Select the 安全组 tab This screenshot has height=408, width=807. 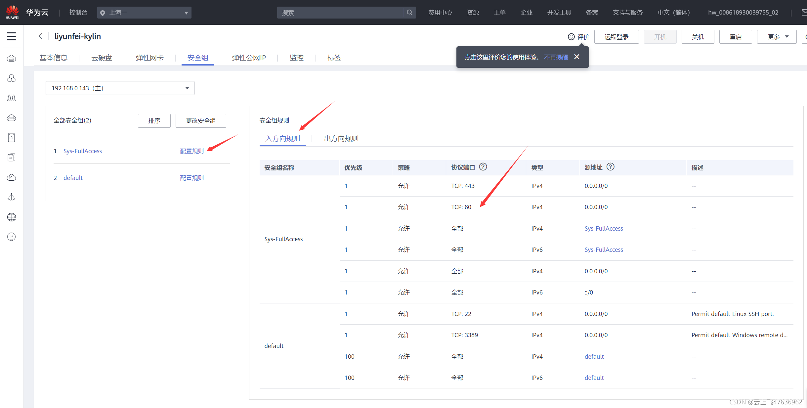click(x=198, y=58)
